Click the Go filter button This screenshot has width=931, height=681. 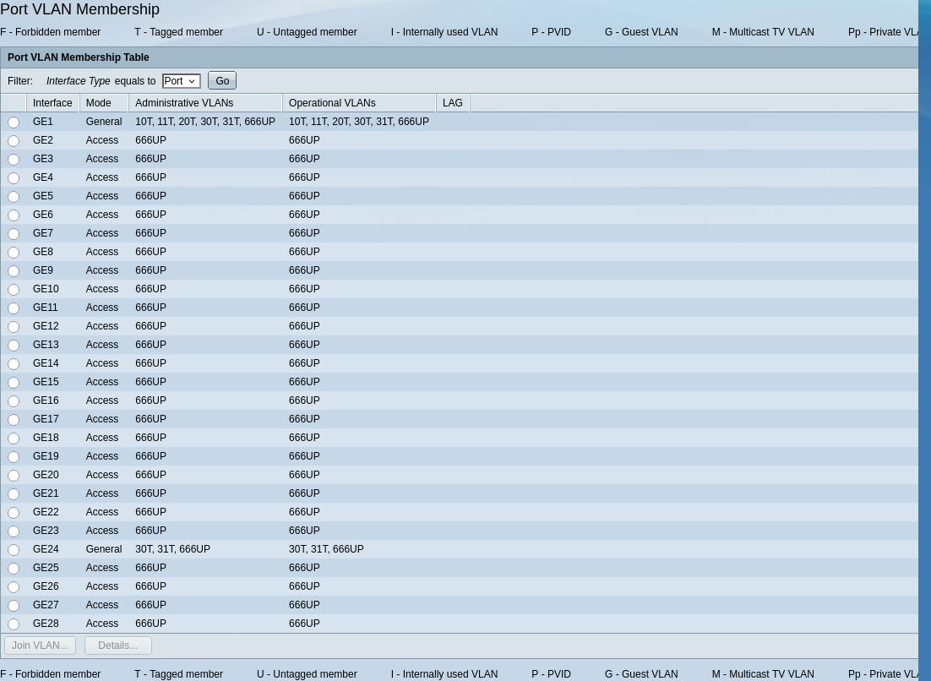(222, 81)
